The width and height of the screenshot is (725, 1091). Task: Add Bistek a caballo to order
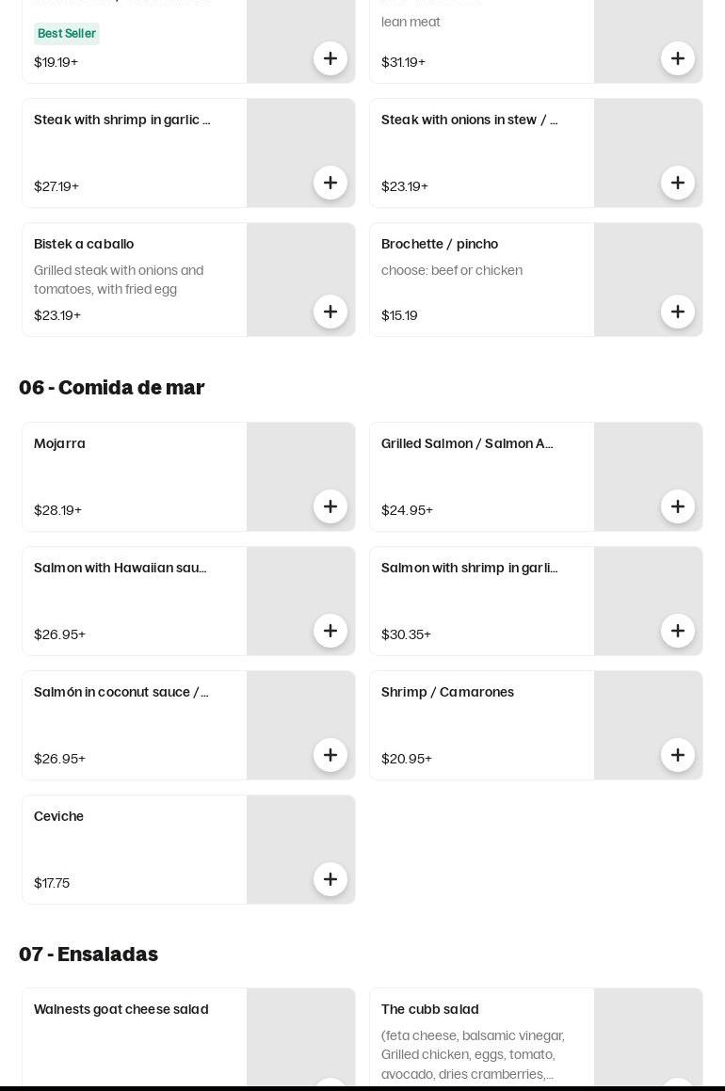[330, 312]
